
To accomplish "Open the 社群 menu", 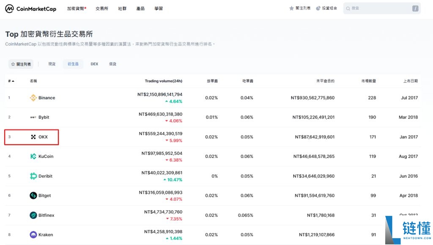I will tap(122, 8).
